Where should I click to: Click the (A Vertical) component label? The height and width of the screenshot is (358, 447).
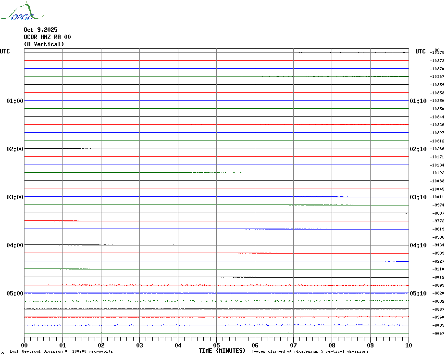point(44,44)
